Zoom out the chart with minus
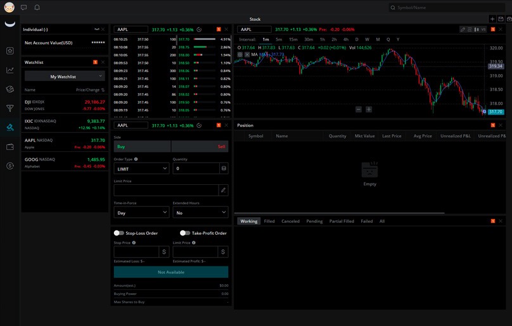This screenshot has height=326, width=512. click(x=359, y=110)
